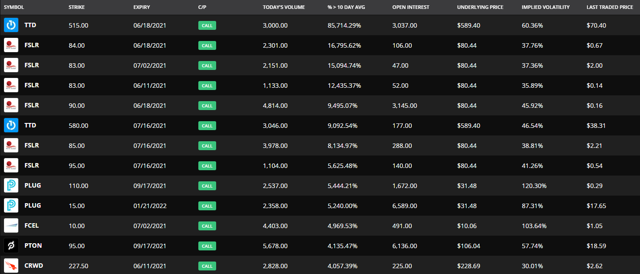
Task: Click the open interest value 47.00
Action: [400, 65]
